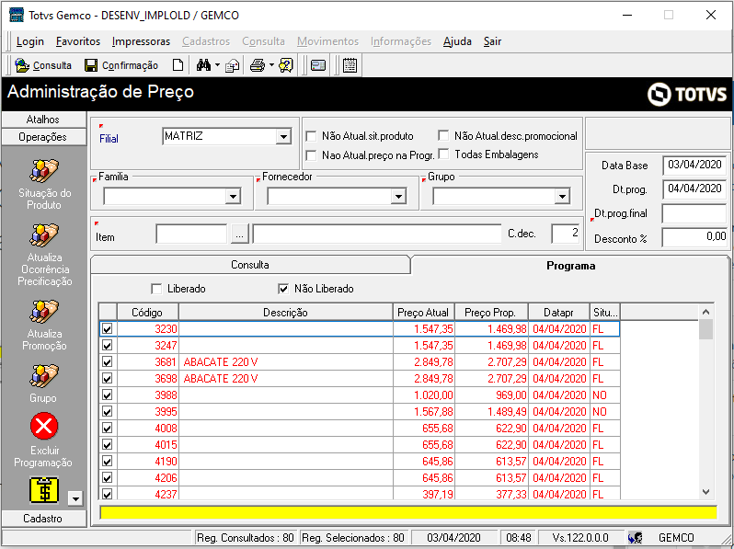The height and width of the screenshot is (549, 734).
Task: Click price 1.567,88 in row 3995
Action: pyautogui.click(x=424, y=412)
